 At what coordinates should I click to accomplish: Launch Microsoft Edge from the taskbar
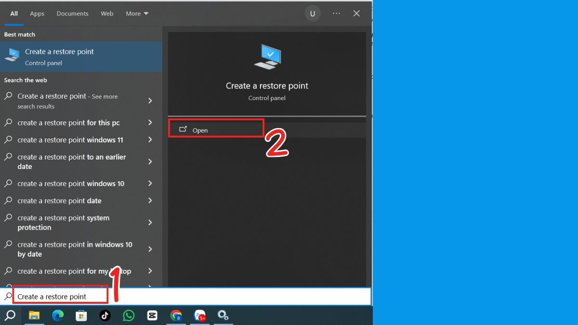point(58,316)
